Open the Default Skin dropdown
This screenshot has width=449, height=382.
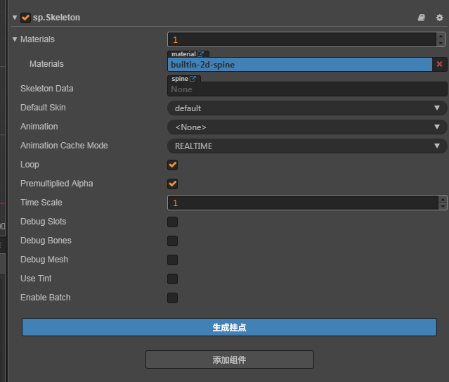tap(306, 108)
